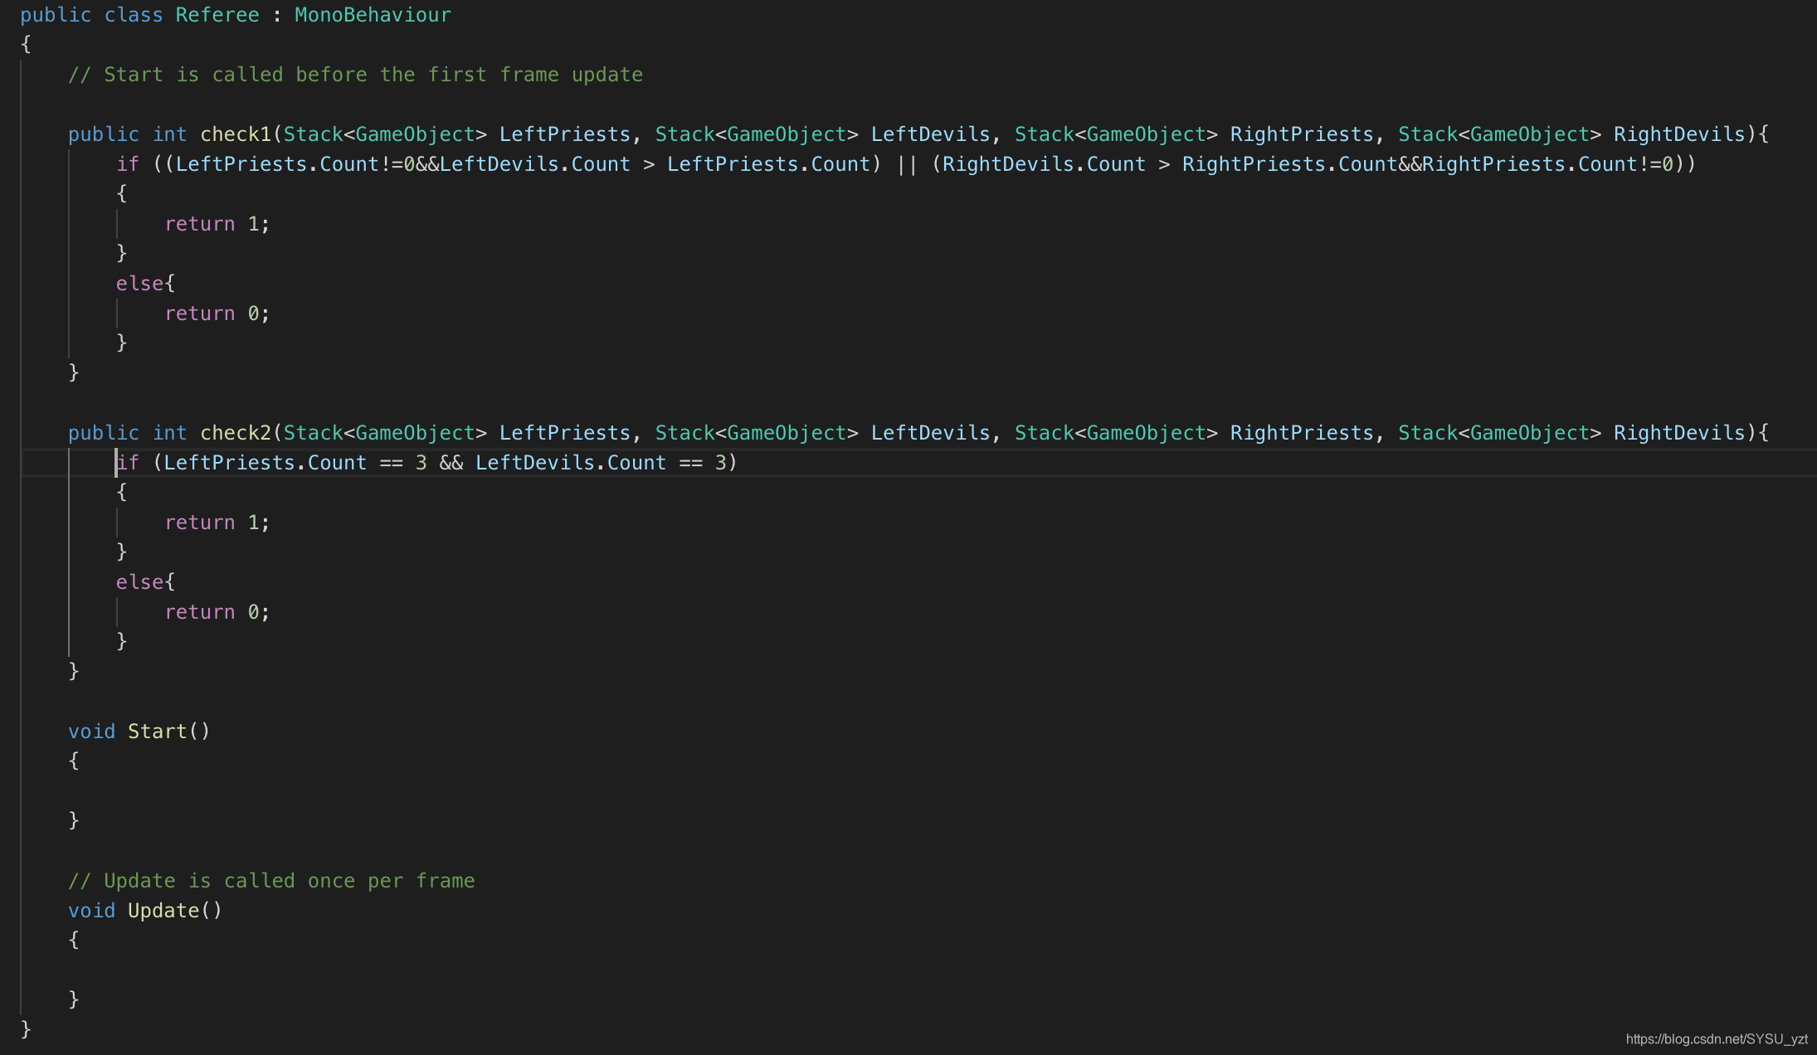Click 'public class' keywords on the first line
The image size is (1817, 1055).
pyautogui.click(x=91, y=15)
